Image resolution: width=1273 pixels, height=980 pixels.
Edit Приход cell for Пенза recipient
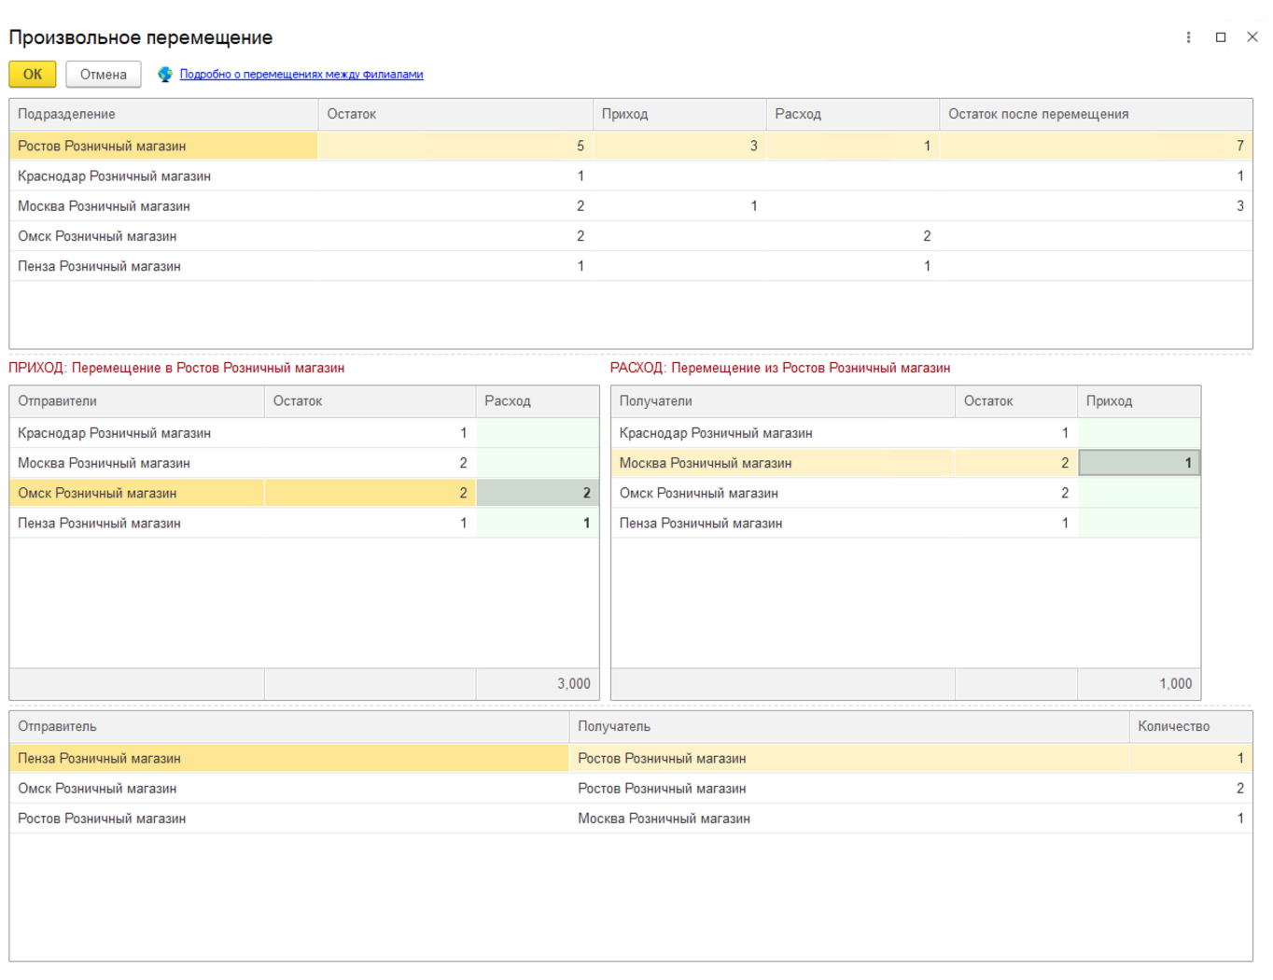[1140, 524]
